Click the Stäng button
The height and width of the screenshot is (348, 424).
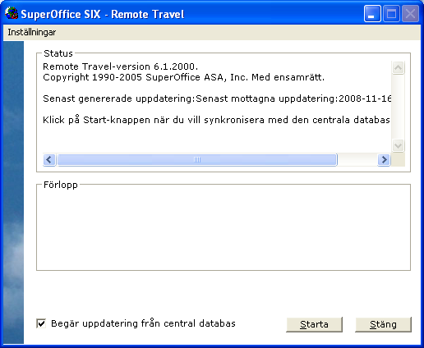(x=383, y=324)
